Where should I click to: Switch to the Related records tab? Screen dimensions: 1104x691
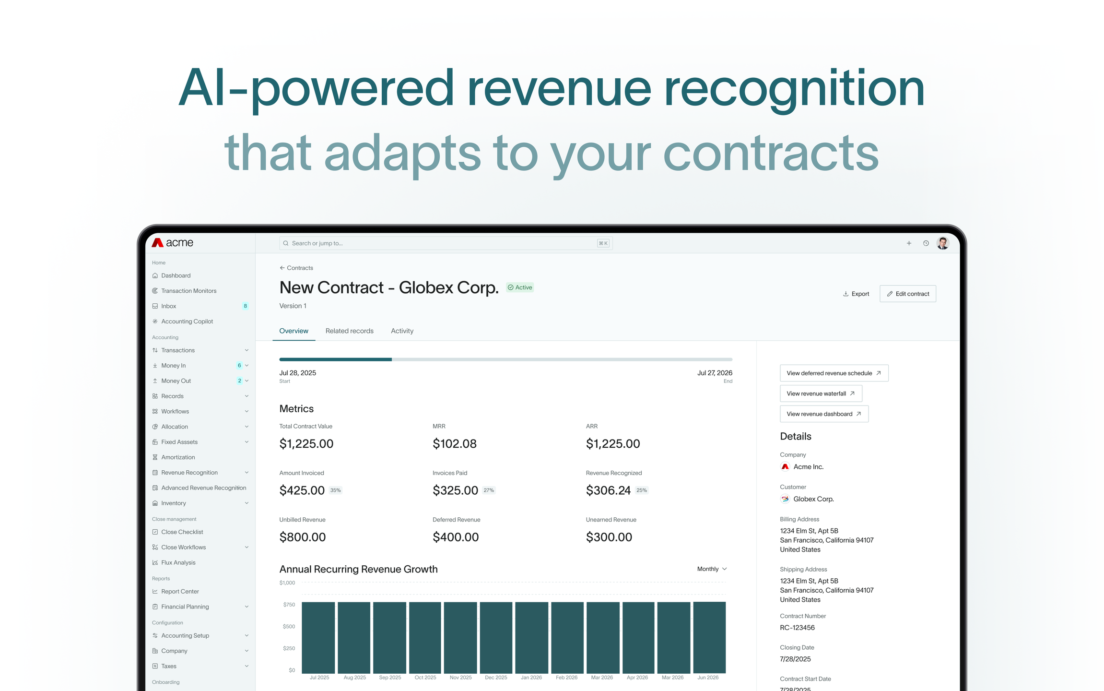coord(349,331)
